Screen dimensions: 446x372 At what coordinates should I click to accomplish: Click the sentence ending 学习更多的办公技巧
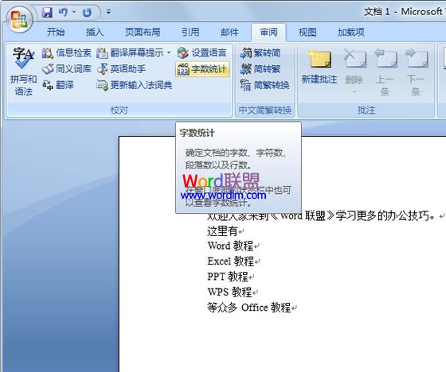[322, 216]
